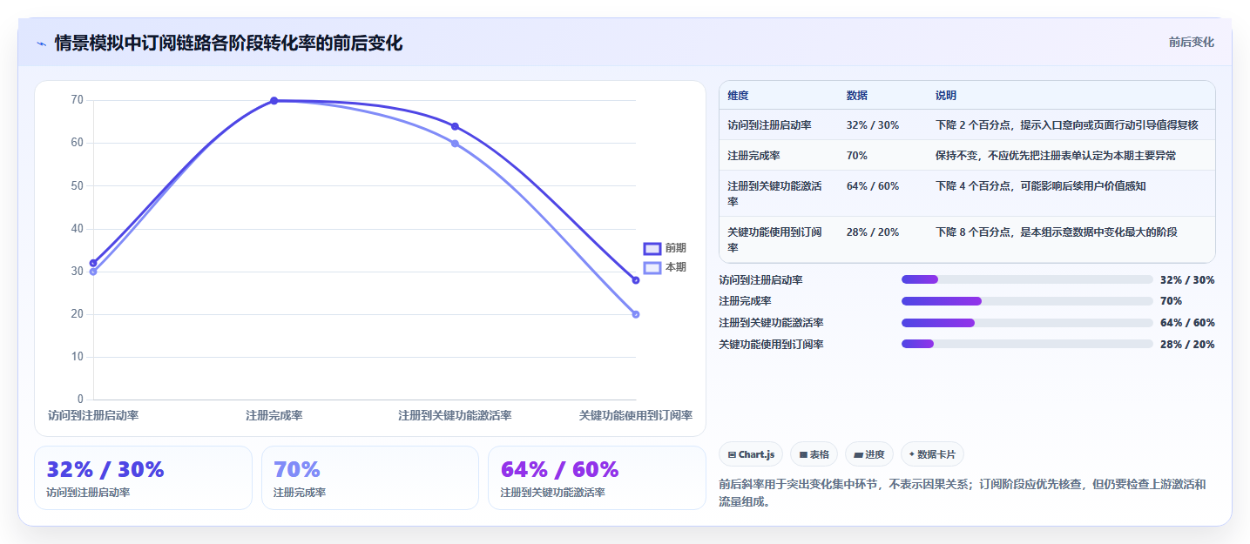Click the icon inside the Chart.js chip
The height and width of the screenshot is (544, 1250).
point(732,454)
